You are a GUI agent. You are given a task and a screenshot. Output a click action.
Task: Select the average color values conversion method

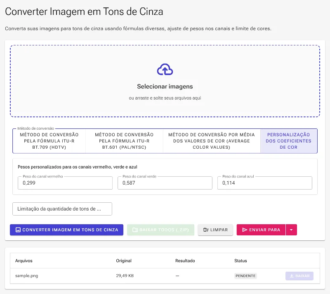click(x=212, y=141)
